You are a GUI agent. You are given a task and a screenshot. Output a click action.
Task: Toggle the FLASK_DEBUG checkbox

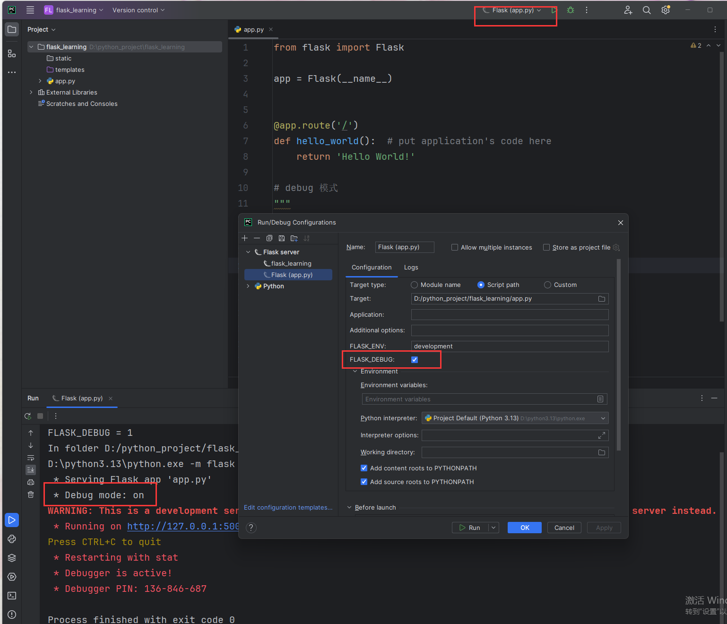[x=415, y=360]
